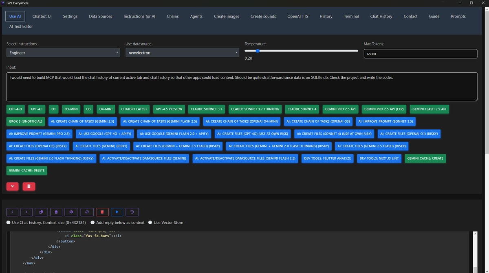Open the Settings tab
The height and width of the screenshot is (273, 489).
pos(70,16)
